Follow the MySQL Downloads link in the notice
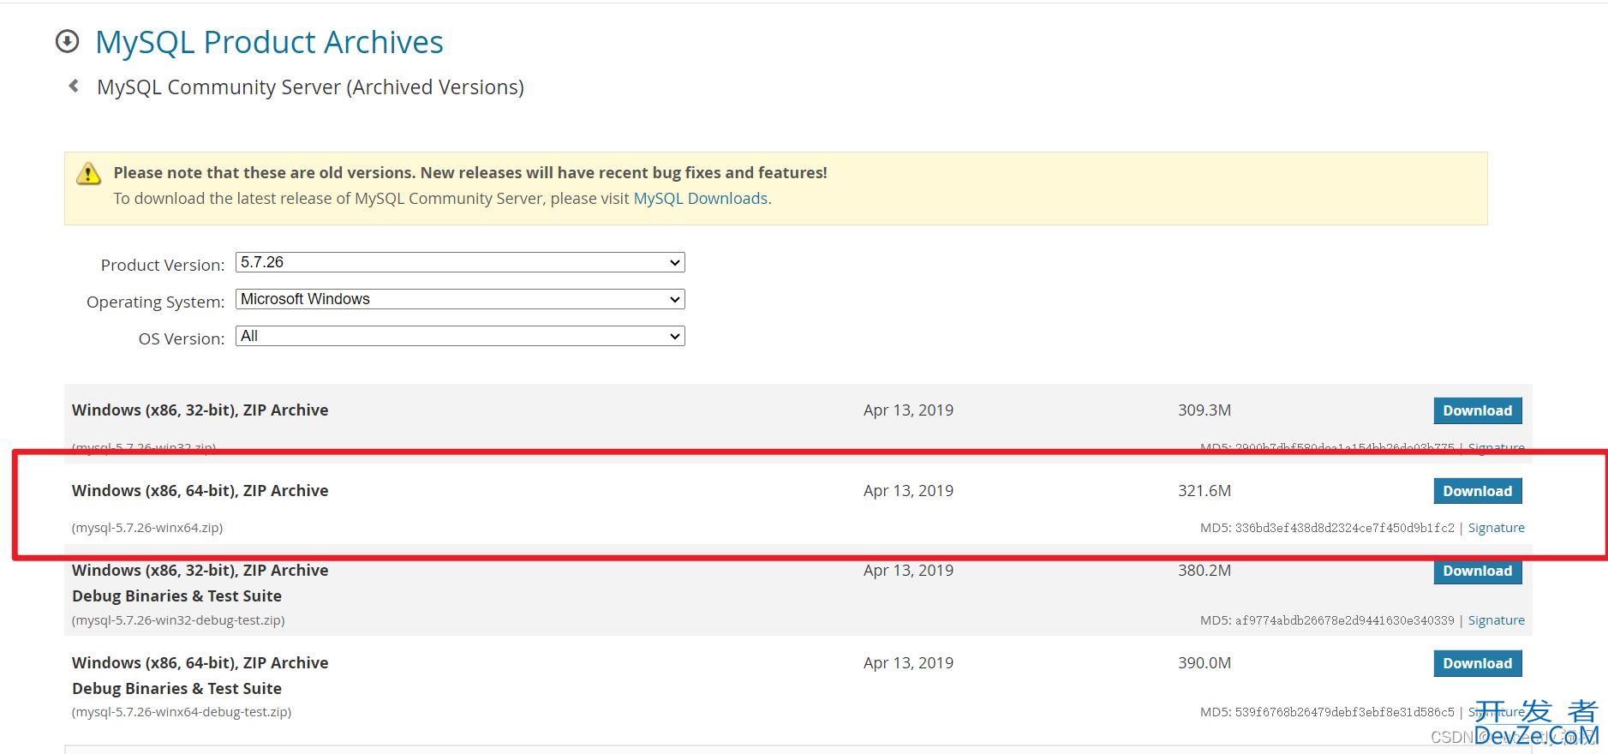Viewport: 1608px width, 754px height. pos(700,198)
